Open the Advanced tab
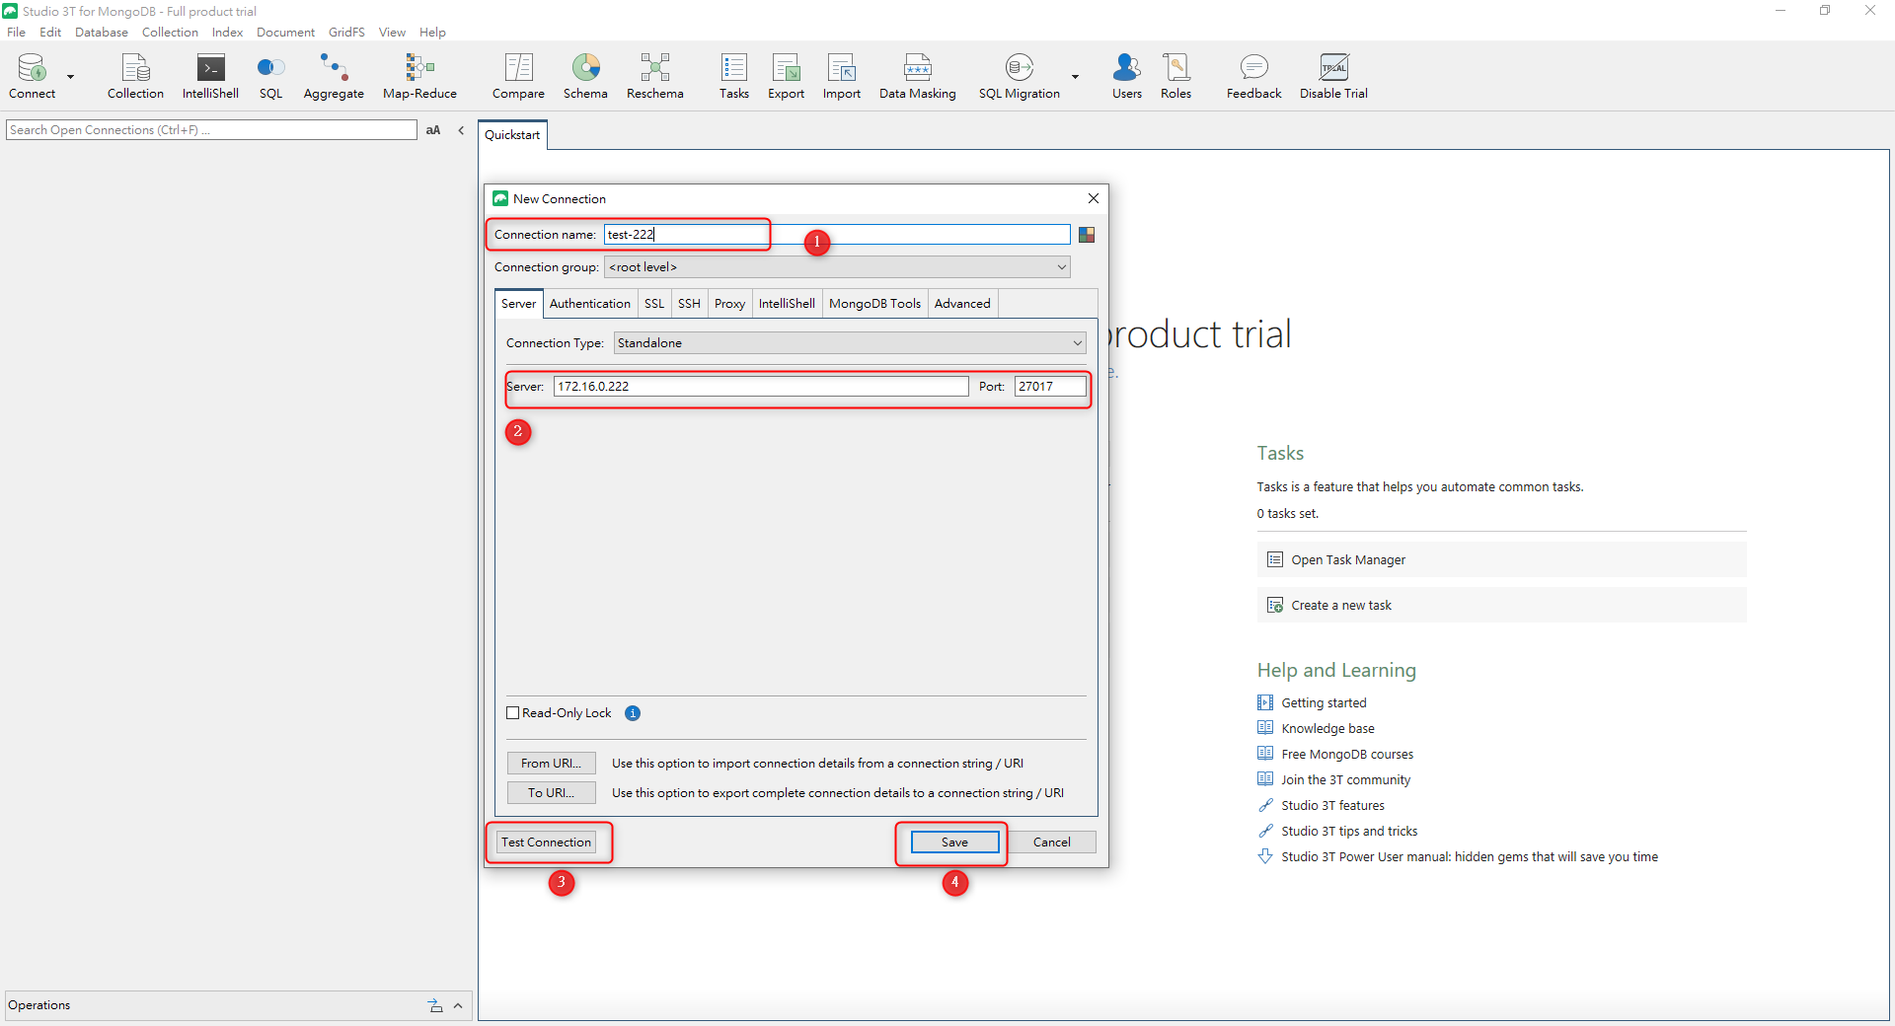Viewport: 1895px width, 1026px height. [962, 304]
